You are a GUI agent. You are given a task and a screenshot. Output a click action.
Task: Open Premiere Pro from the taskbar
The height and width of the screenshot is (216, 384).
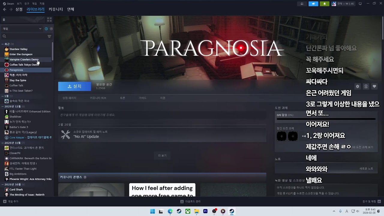tap(205, 211)
